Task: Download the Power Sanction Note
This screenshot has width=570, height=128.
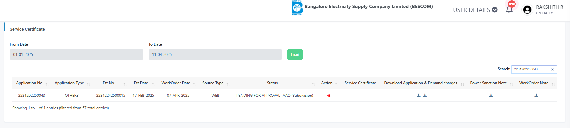Action: [x=491, y=95]
